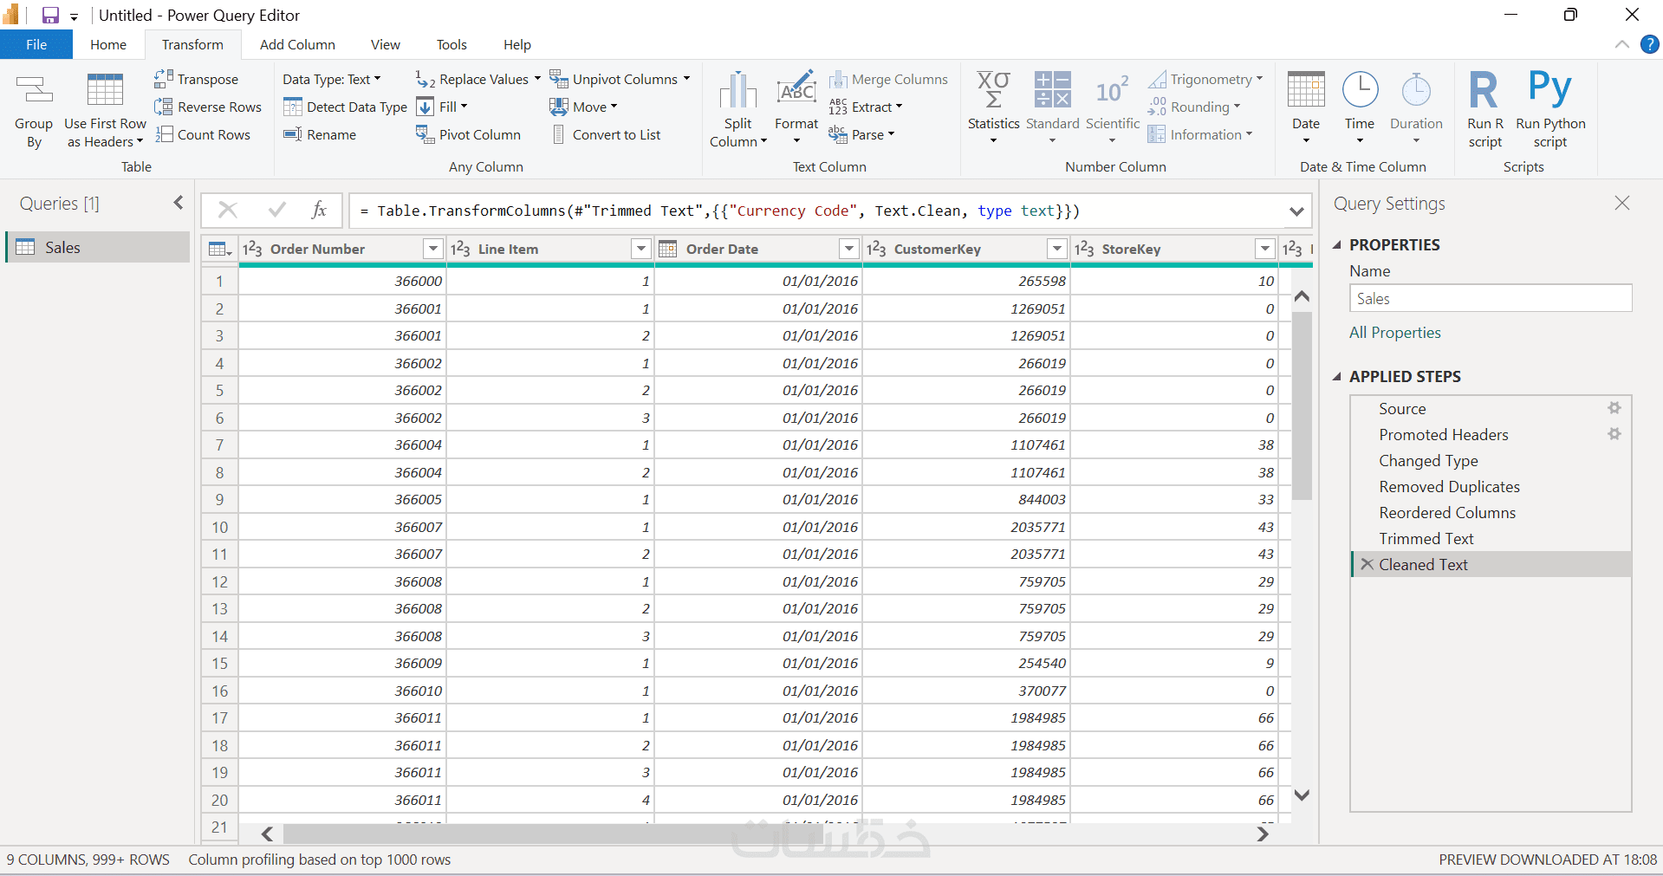Screen dimensions: 1663x876
Task: Open the File menu
Action: point(36,44)
